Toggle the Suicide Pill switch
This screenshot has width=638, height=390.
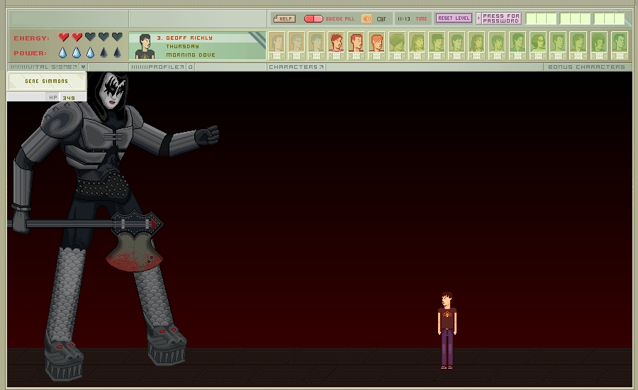point(313,18)
